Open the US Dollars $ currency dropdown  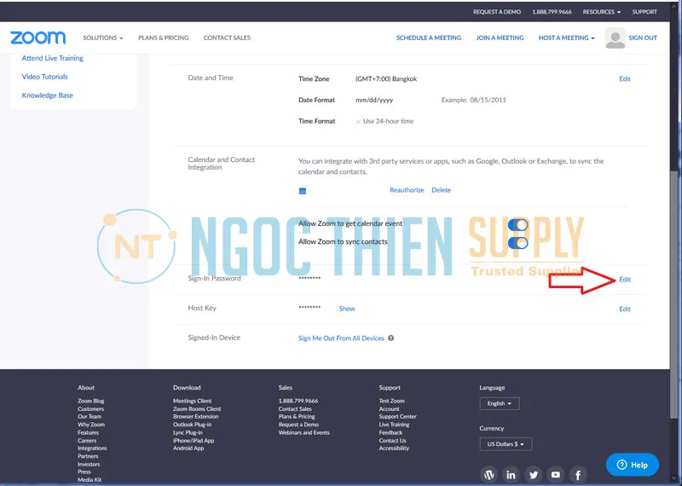coord(506,444)
